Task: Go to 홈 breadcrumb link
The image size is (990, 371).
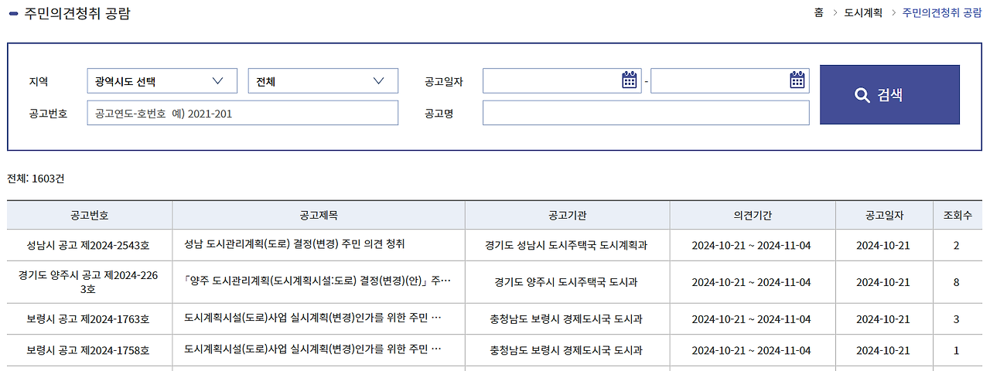Action: [818, 13]
